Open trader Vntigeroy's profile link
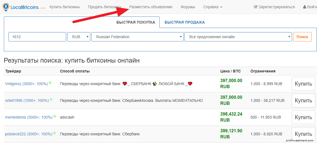This screenshot has height=143, width=317. 26,84
